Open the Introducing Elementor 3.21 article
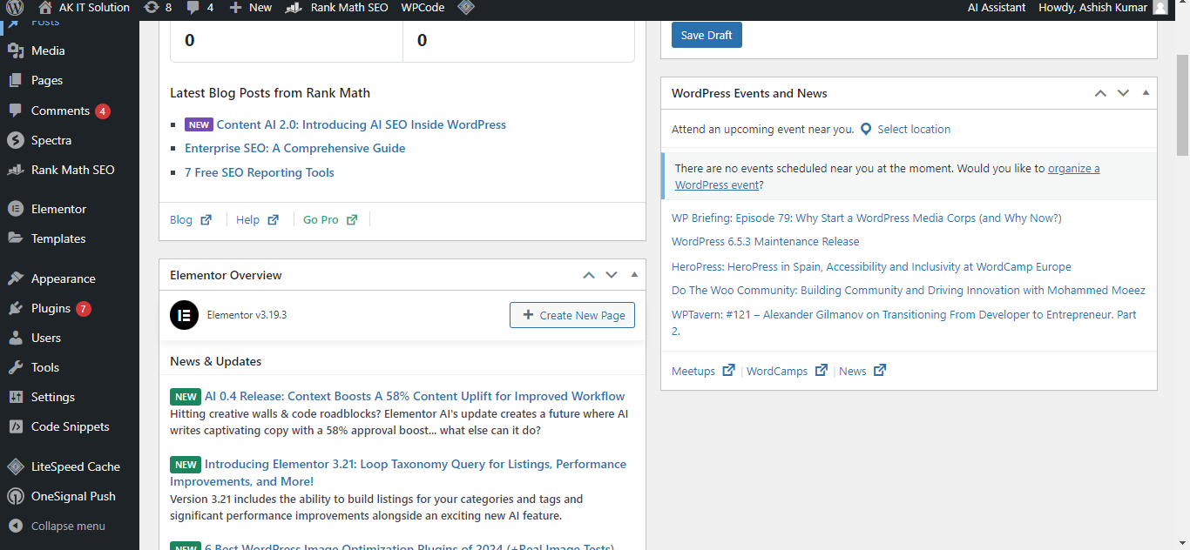 pos(398,473)
